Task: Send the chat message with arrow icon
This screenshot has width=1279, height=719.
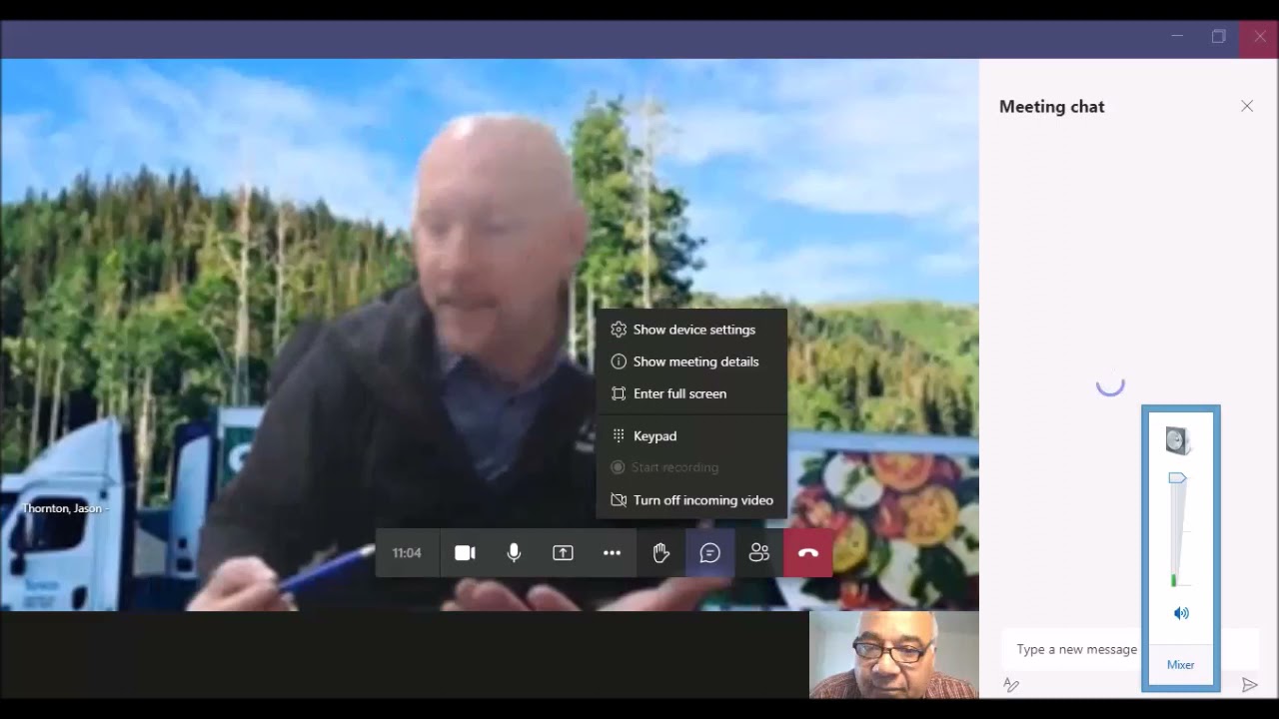Action: [1249, 685]
